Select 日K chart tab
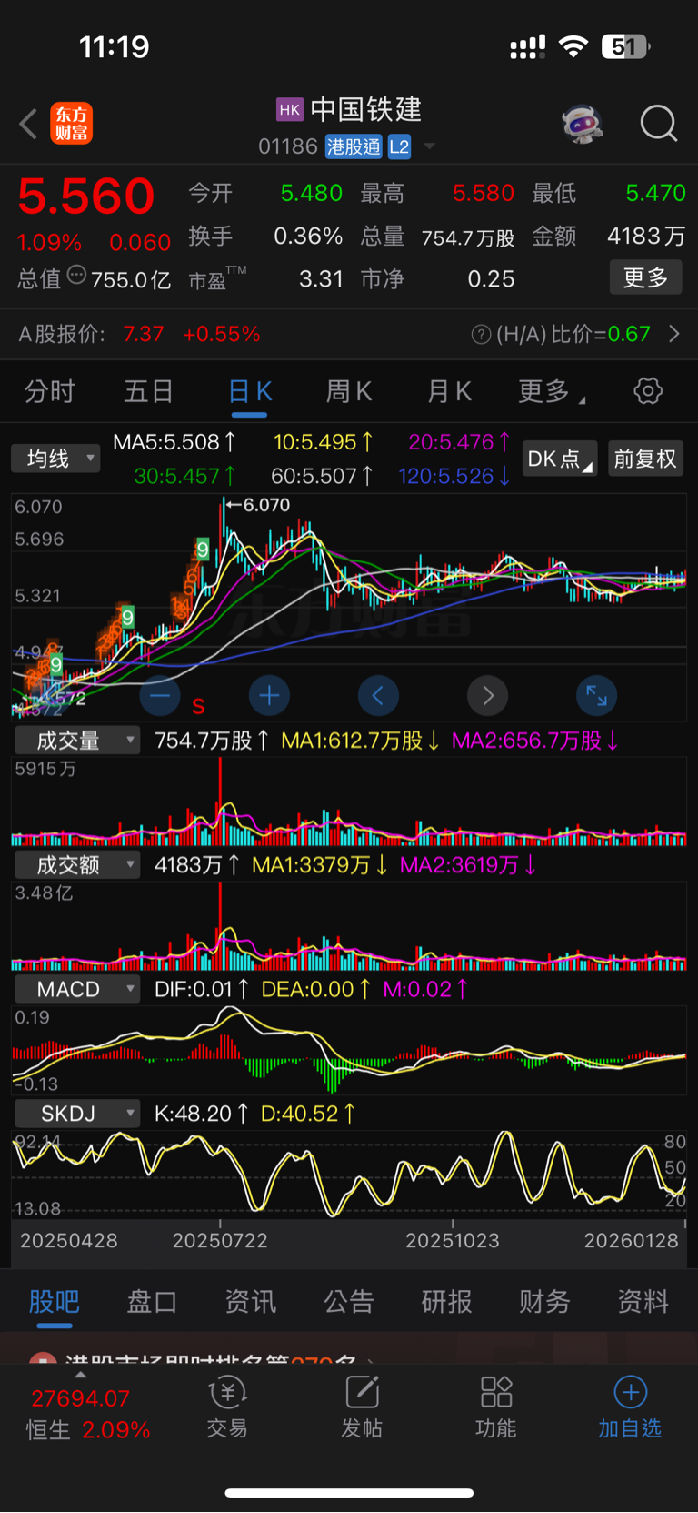Screen dimensions: 698x1513 point(250,391)
